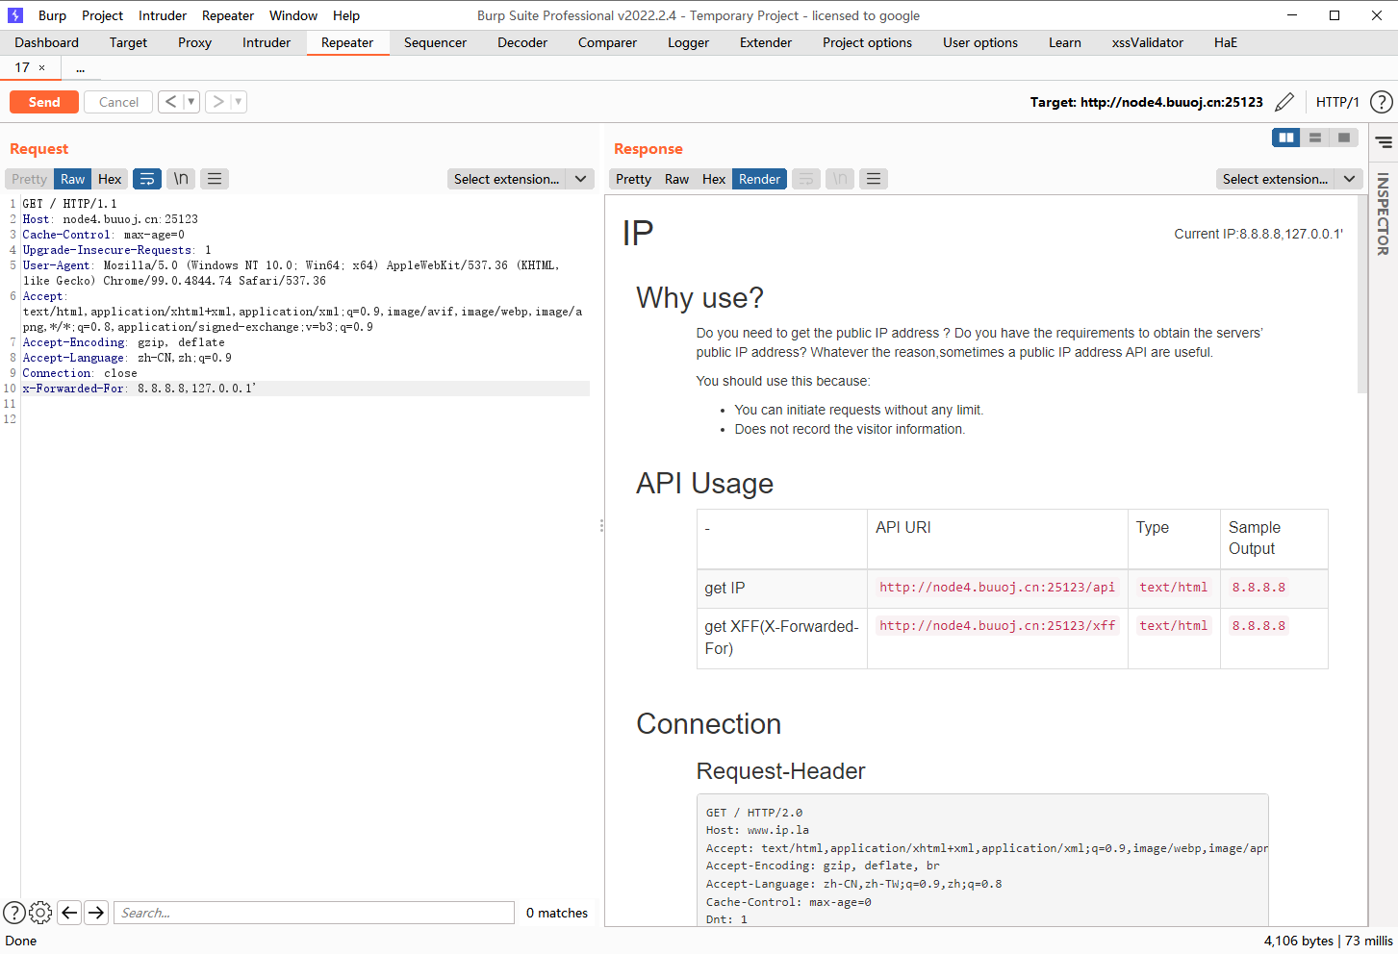Image resolution: width=1398 pixels, height=954 pixels.
Task: Open back history dropdown arrow
Action: click(191, 102)
